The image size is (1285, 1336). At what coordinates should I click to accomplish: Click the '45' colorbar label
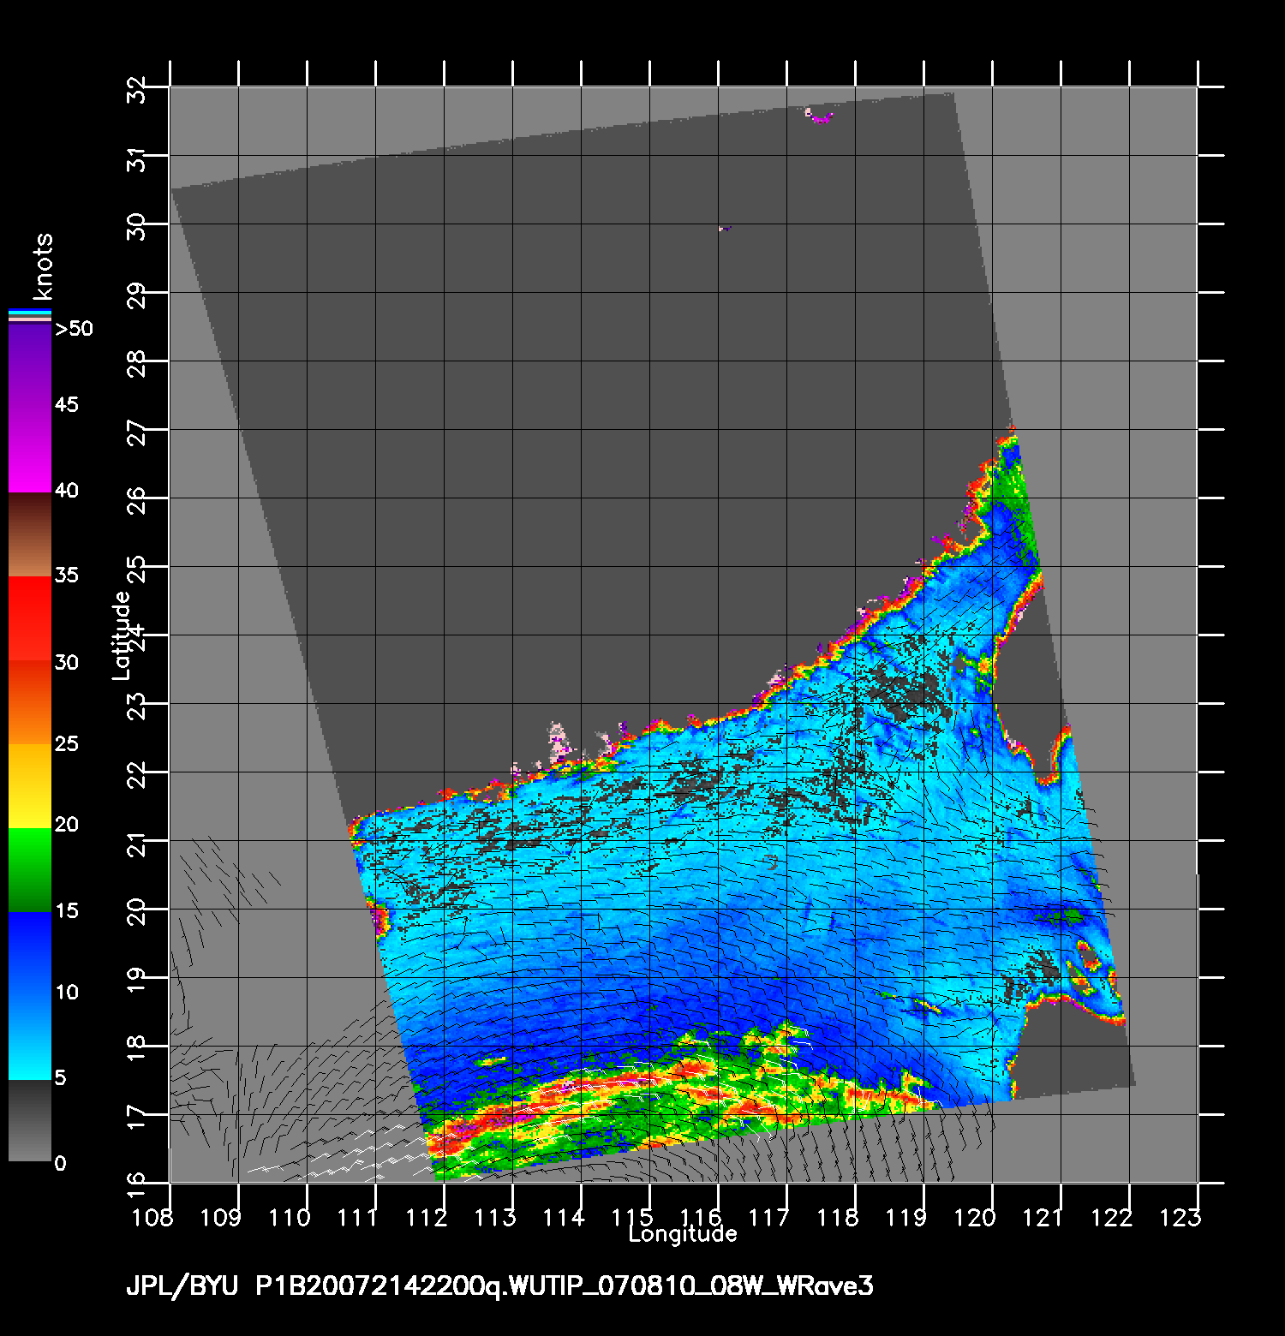point(67,404)
